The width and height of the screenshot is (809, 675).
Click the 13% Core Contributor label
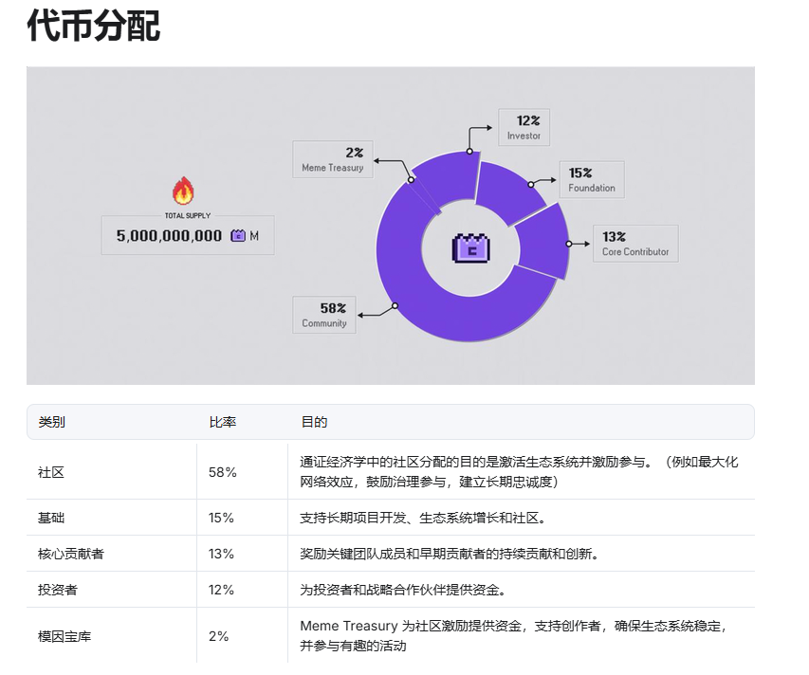tap(634, 244)
